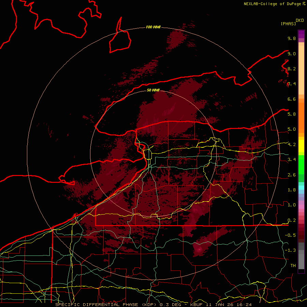This screenshot has height=307, width=307.
Task: Click the -1.3 scale value
Action: pyautogui.click(x=290, y=250)
